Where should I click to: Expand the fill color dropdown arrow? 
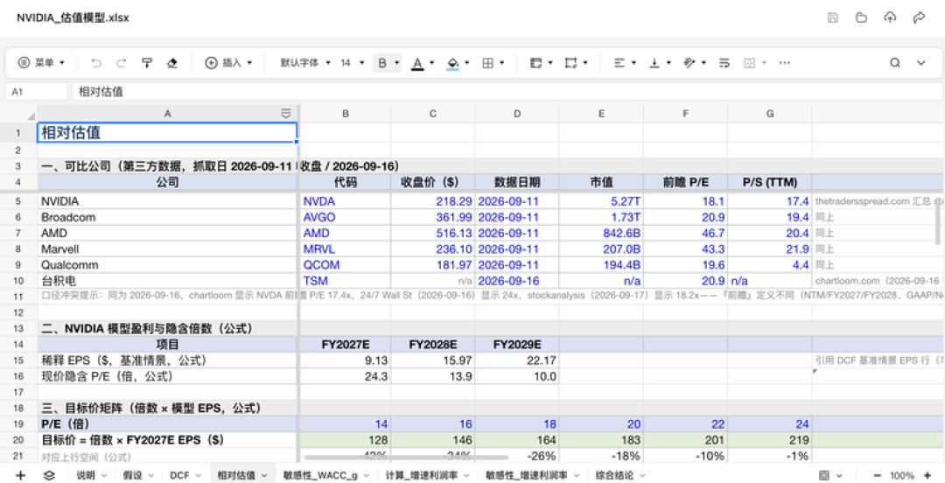click(466, 63)
